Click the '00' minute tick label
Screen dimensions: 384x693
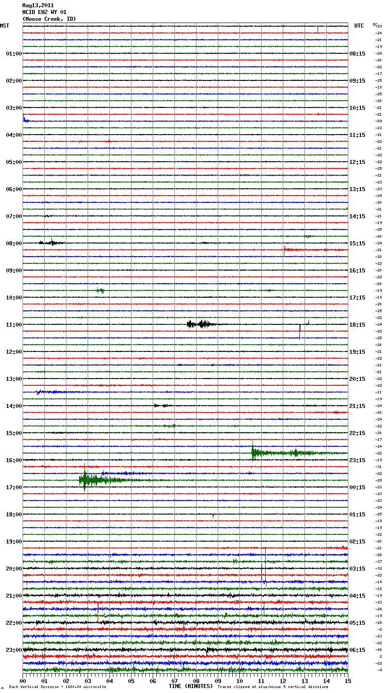click(x=23, y=681)
